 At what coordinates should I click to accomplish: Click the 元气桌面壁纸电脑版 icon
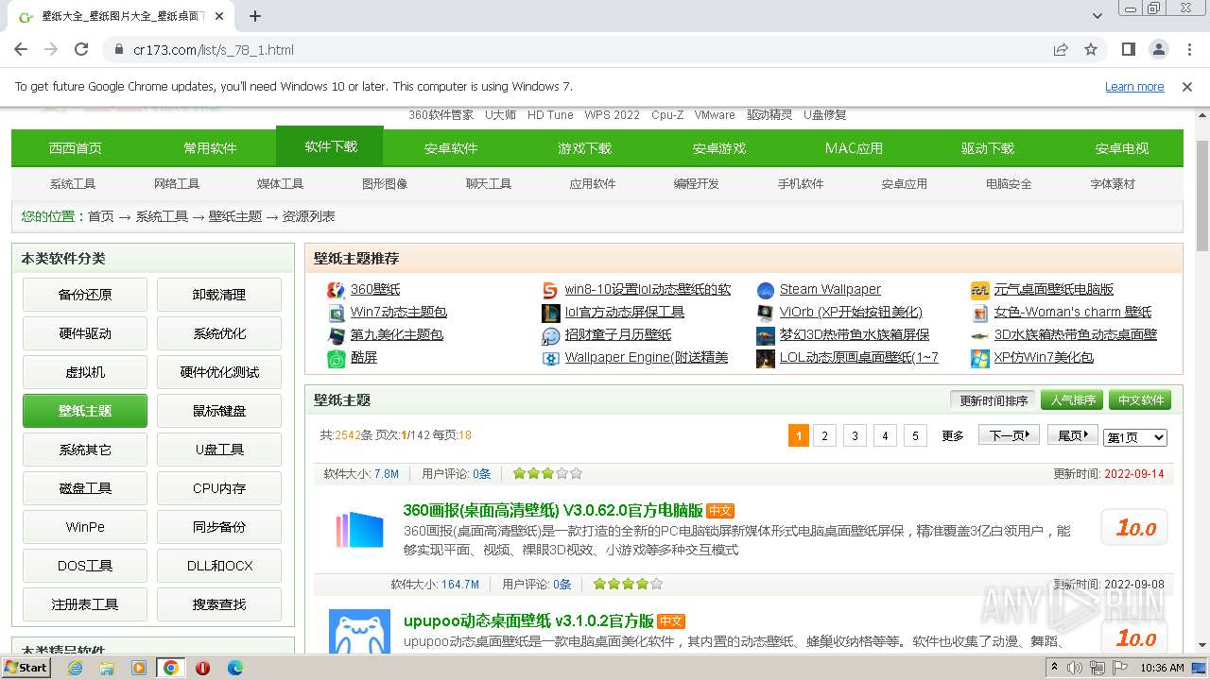coord(979,290)
